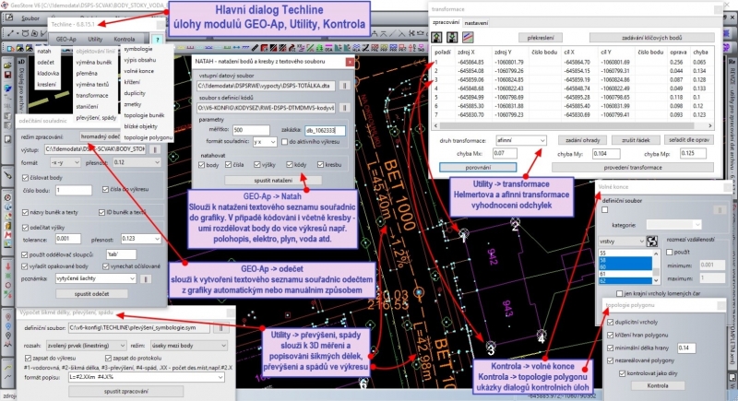The width and height of the screenshot is (738, 401).
Task: Open the GEO-Ap menu in Techline
Action: (65, 39)
